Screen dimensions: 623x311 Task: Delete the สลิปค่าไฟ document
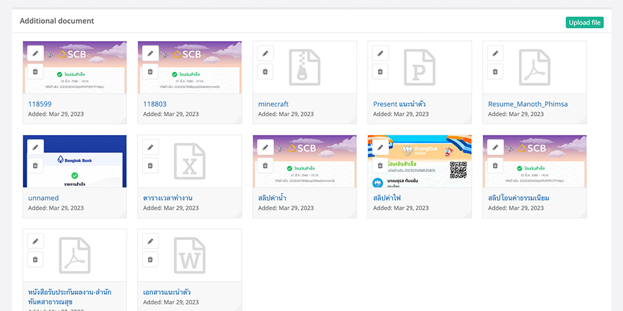(x=381, y=165)
